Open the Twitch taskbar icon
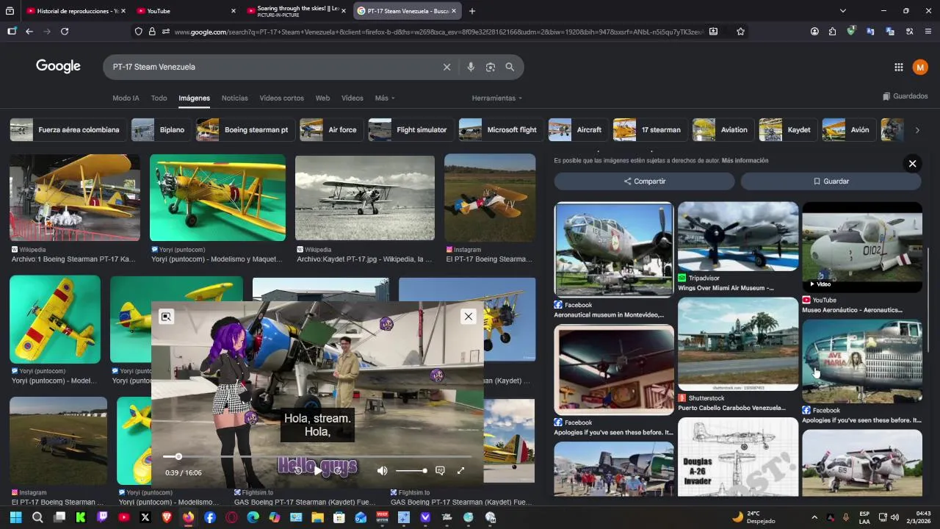 click(x=102, y=517)
